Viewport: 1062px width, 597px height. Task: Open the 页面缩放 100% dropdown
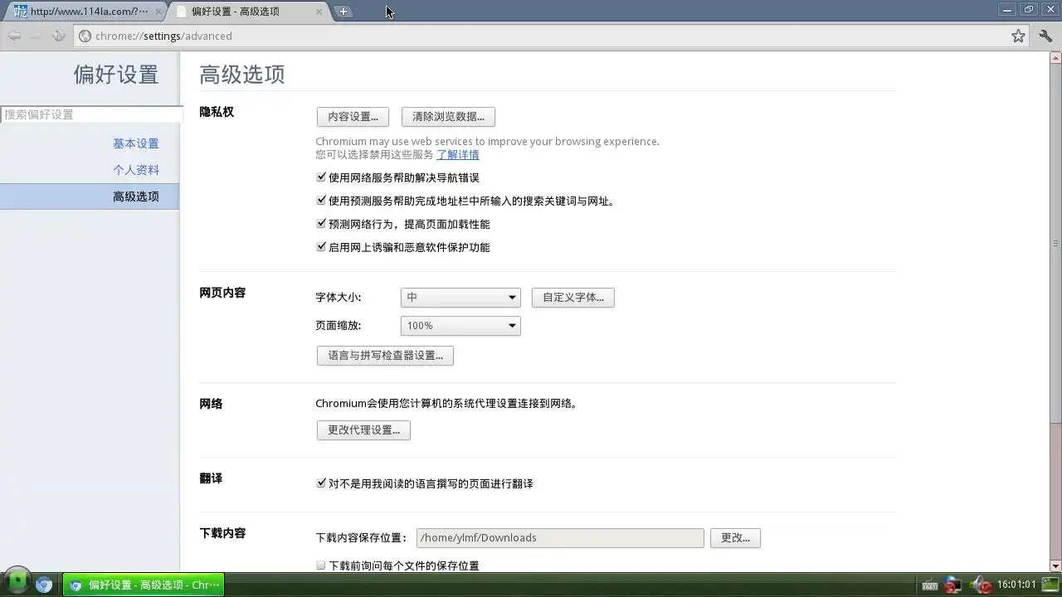(x=460, y=326)
